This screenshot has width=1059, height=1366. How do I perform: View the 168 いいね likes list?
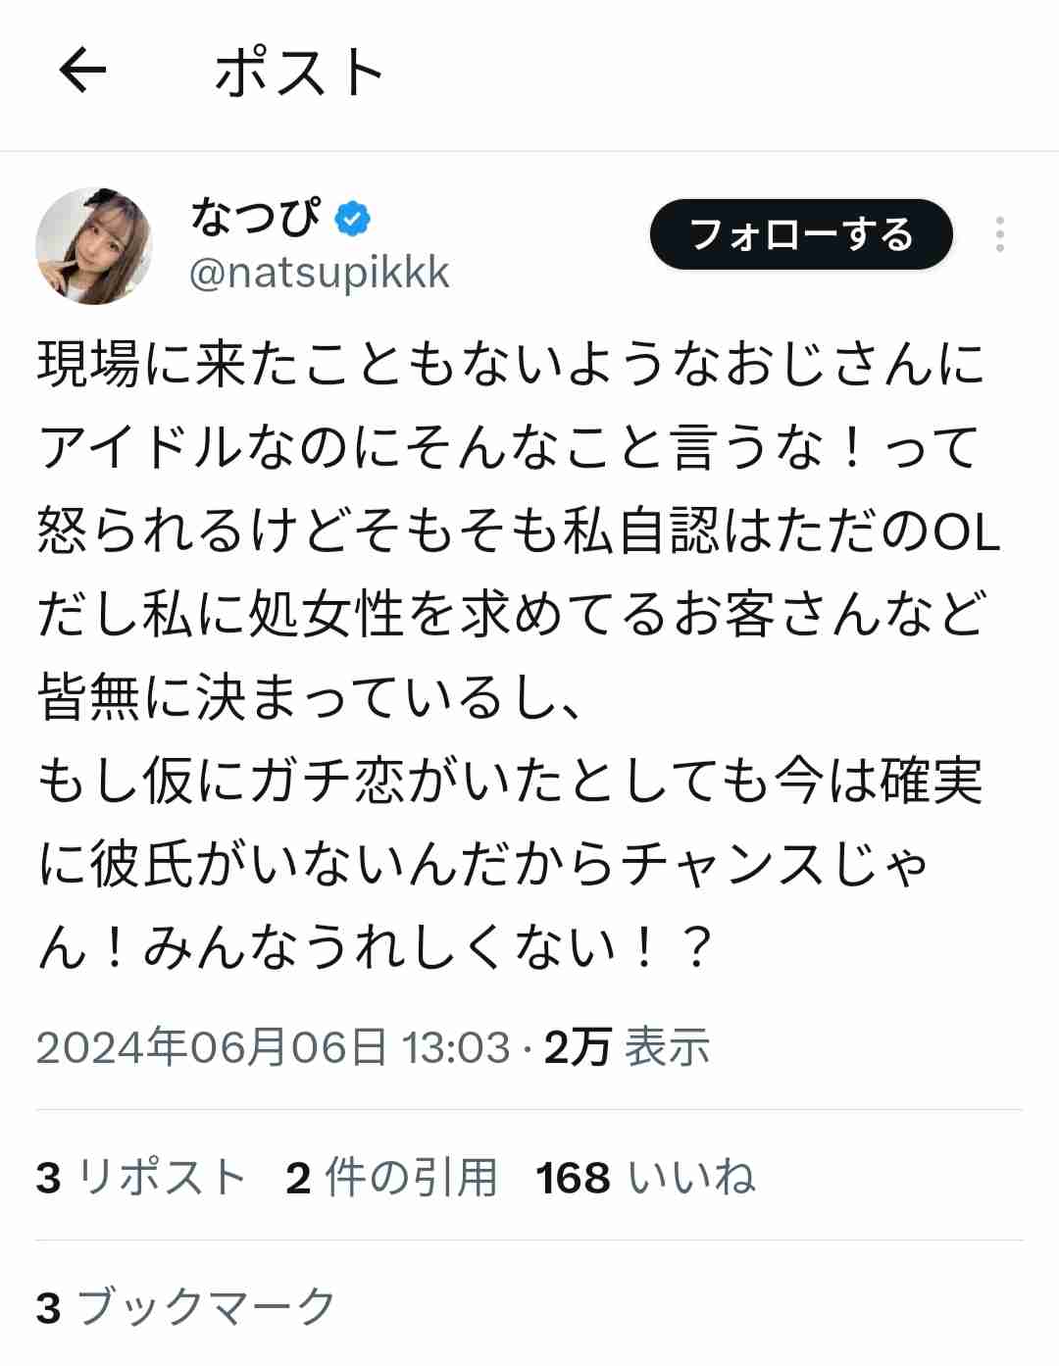pos(646,1177)
